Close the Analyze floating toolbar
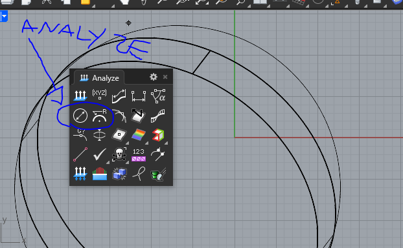Image resolution: width=403 pixels, height=248 pixels. click(165, 77)
